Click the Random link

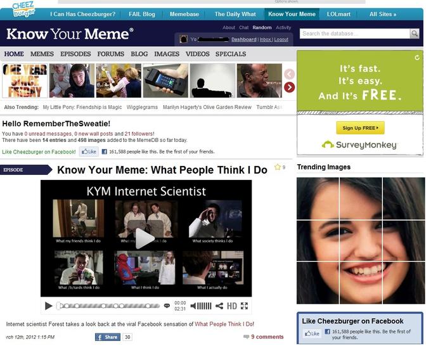coord(262,27)
